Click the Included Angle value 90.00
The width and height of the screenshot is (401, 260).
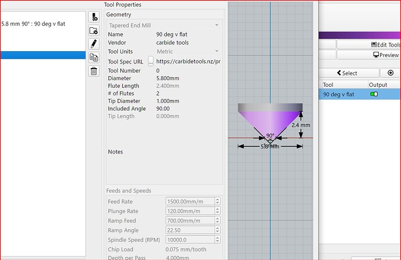tap(163, 109)
